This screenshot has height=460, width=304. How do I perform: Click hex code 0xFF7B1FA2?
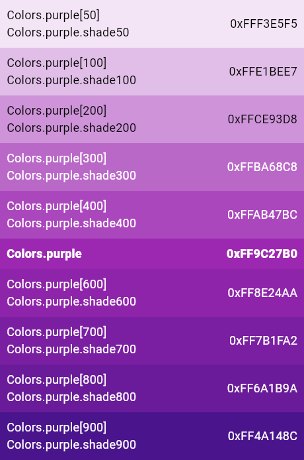[x=263, y=341]
